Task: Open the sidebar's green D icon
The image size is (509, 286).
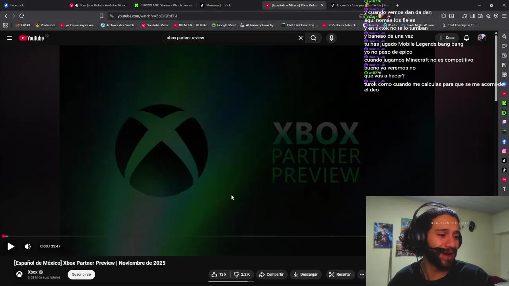Action: (x=504, y=113)
